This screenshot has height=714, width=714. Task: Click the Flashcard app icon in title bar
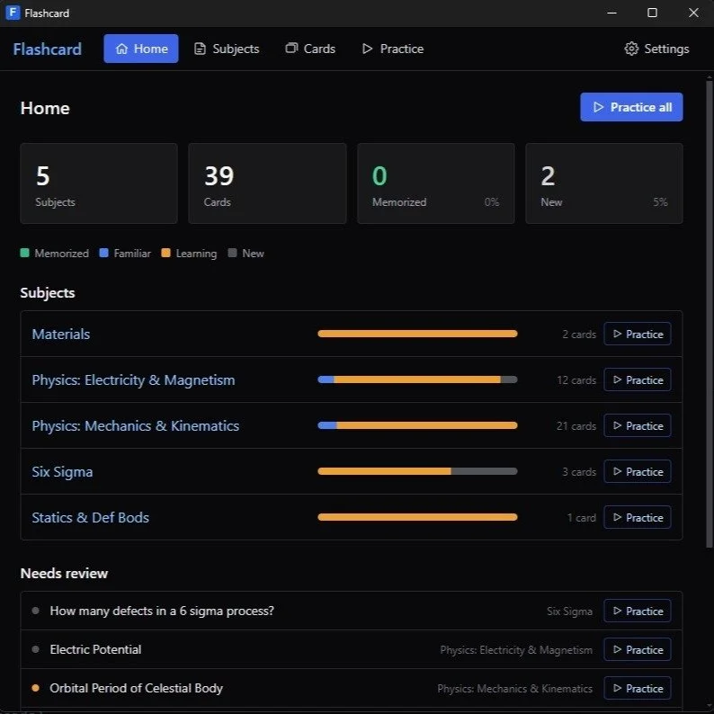13,13
